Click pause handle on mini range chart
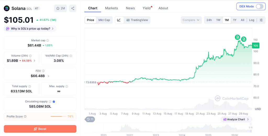This screenshot has width=268, height=136. (250, 127)
